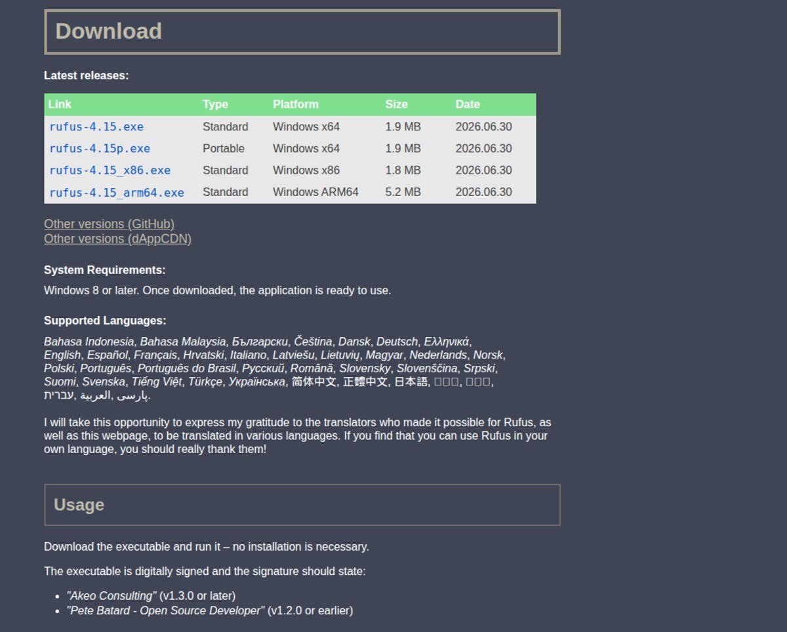Click the Date column header
The image size is (787, 632).
click(x=468, y=104)
